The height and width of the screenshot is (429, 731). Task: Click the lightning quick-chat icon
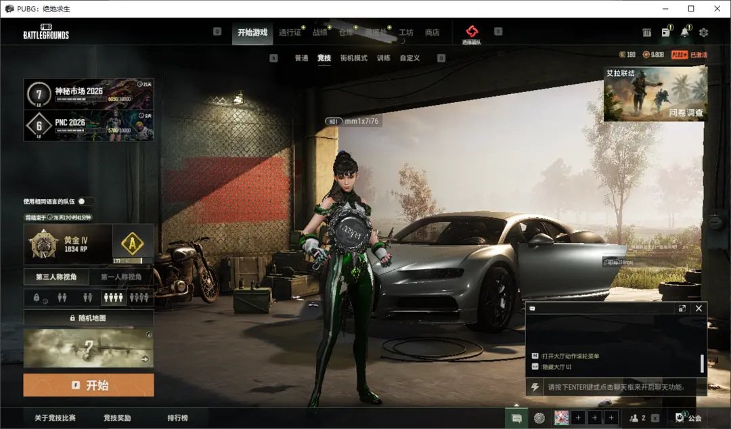pyautogui.click(x=535, y=387)
